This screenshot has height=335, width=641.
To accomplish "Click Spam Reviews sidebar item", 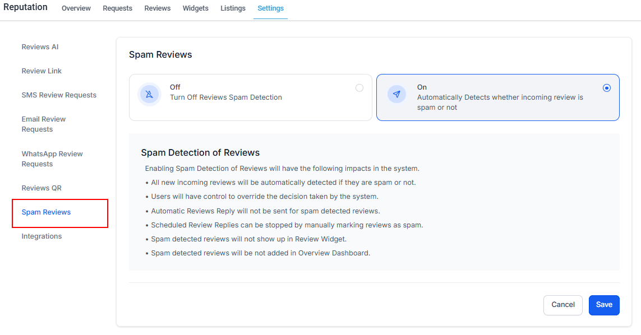I will (46, 212).
